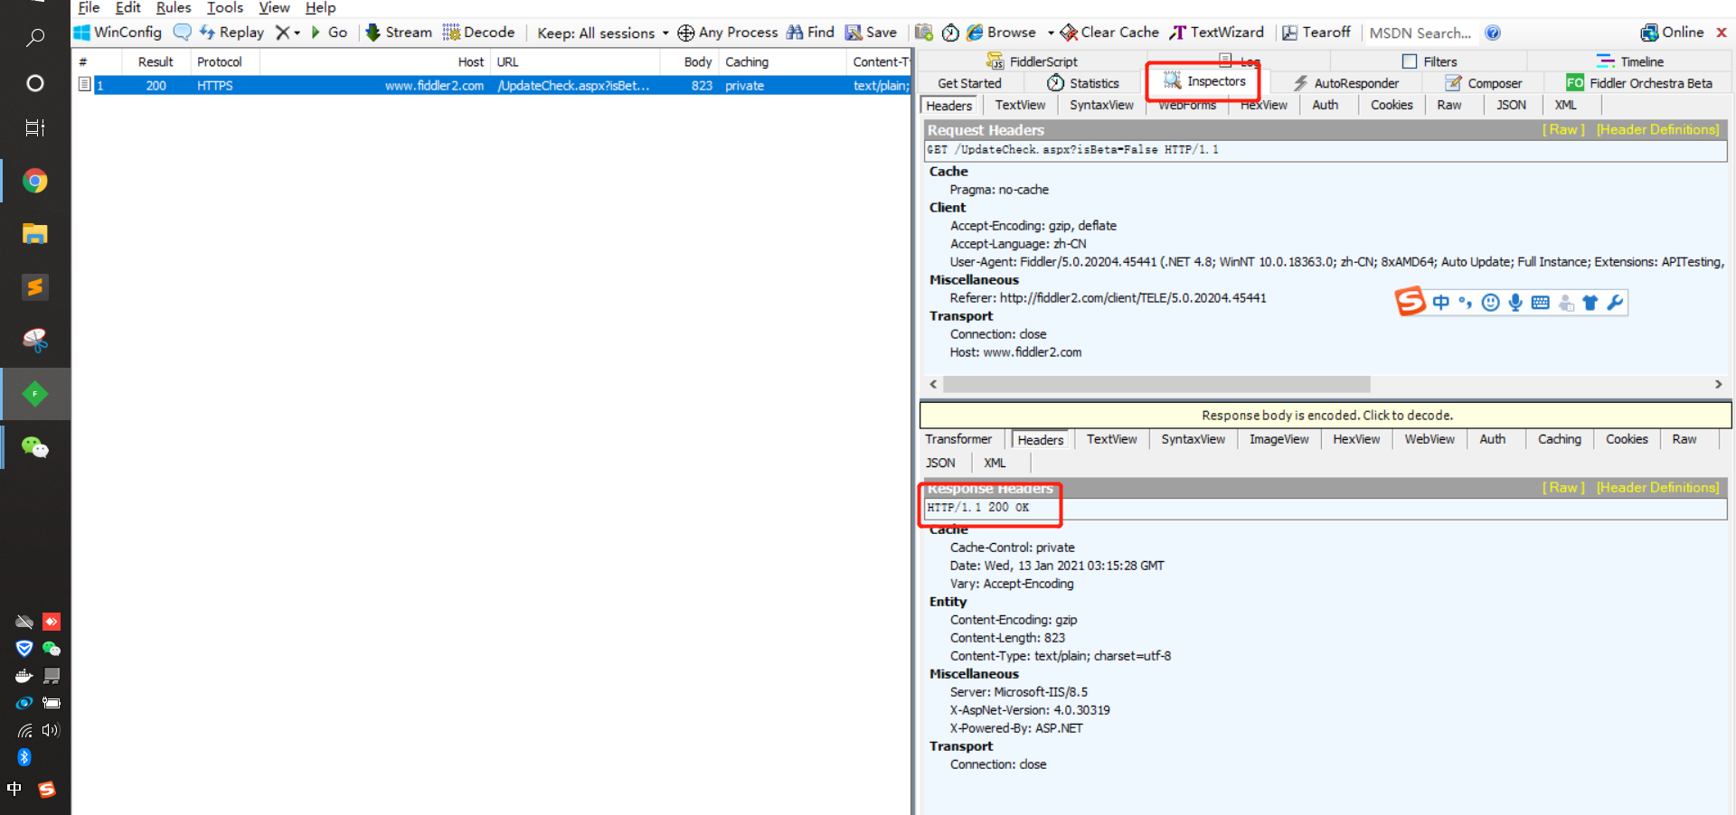Toggle Chinese/English mode in floating Sogou toolbar
The height and width of the screenshot is (815, 1736).
pos(1440,303)
